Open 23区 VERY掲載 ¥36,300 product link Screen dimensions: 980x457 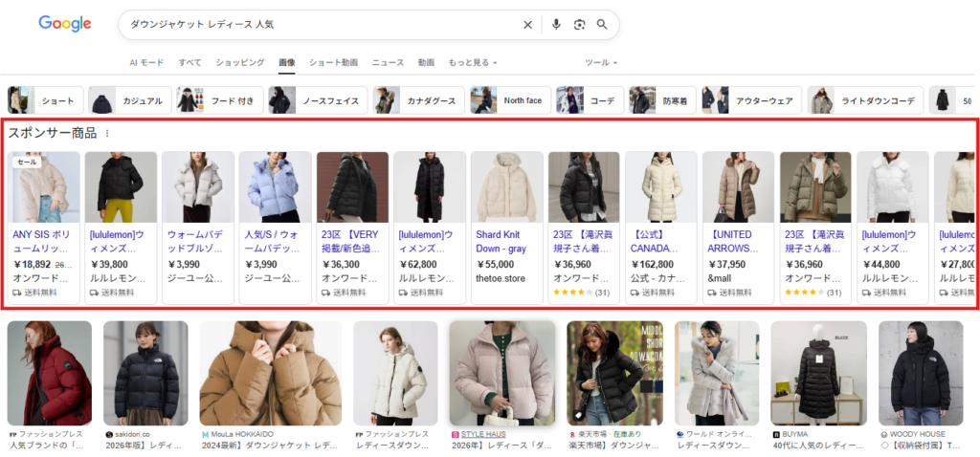click(x=351, y=241)
